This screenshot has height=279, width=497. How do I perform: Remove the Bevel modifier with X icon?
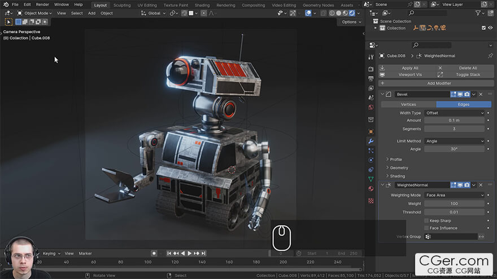[x=481, y=94]
